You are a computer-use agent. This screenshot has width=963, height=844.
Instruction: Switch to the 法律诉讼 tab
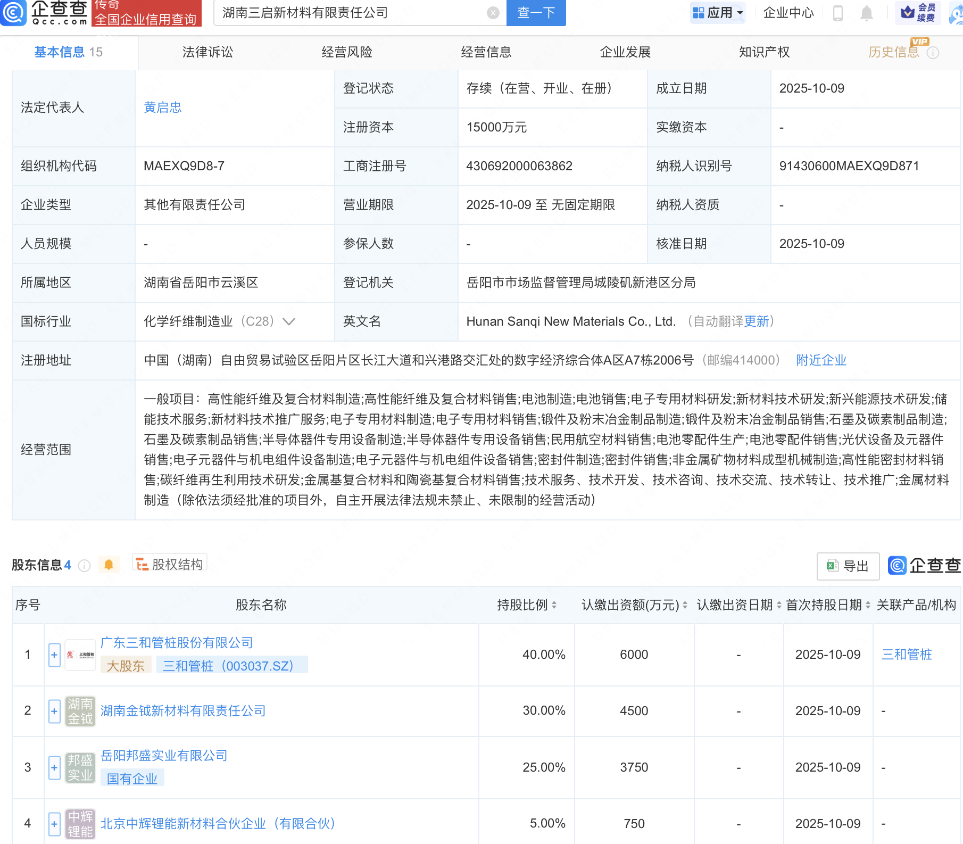click(207, 52)
